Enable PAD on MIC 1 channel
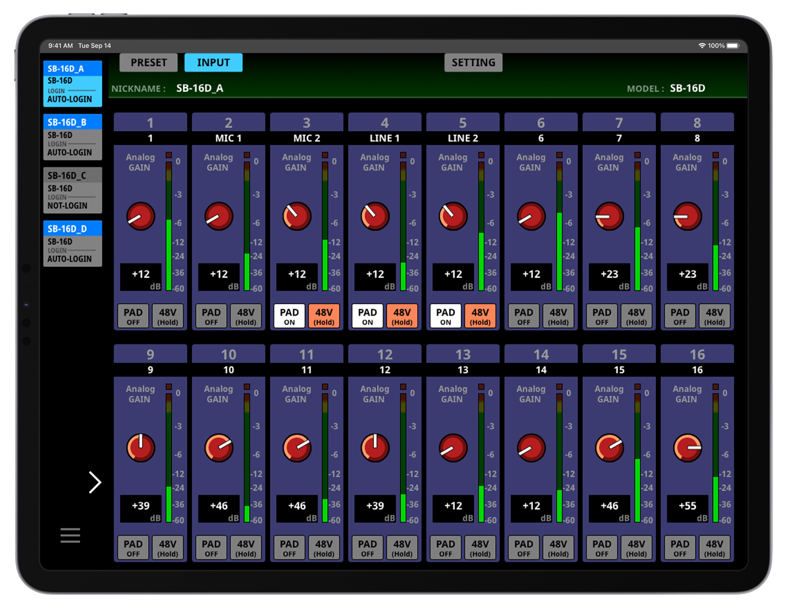This screenshot has height=612, width=788. point(211,317)
